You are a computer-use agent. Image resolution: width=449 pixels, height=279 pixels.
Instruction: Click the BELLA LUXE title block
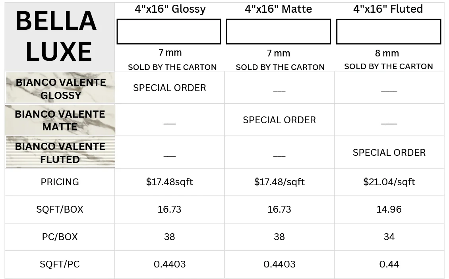coord(56,37)
